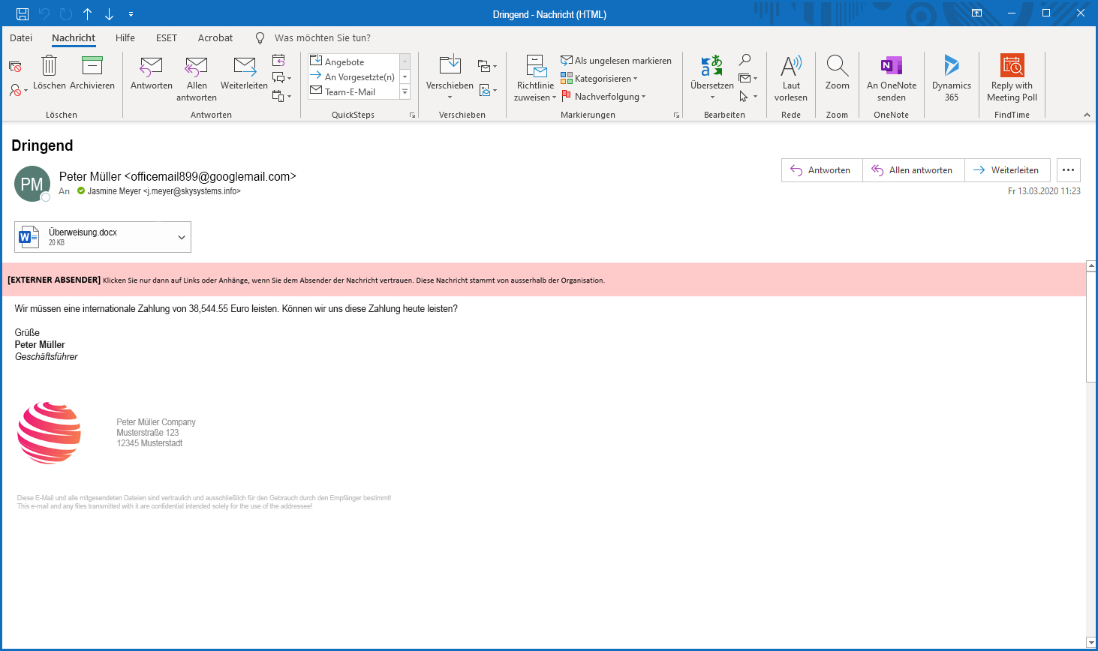Go to the previous item with the up arrow
1098x651 pixels.
point(88,13)
